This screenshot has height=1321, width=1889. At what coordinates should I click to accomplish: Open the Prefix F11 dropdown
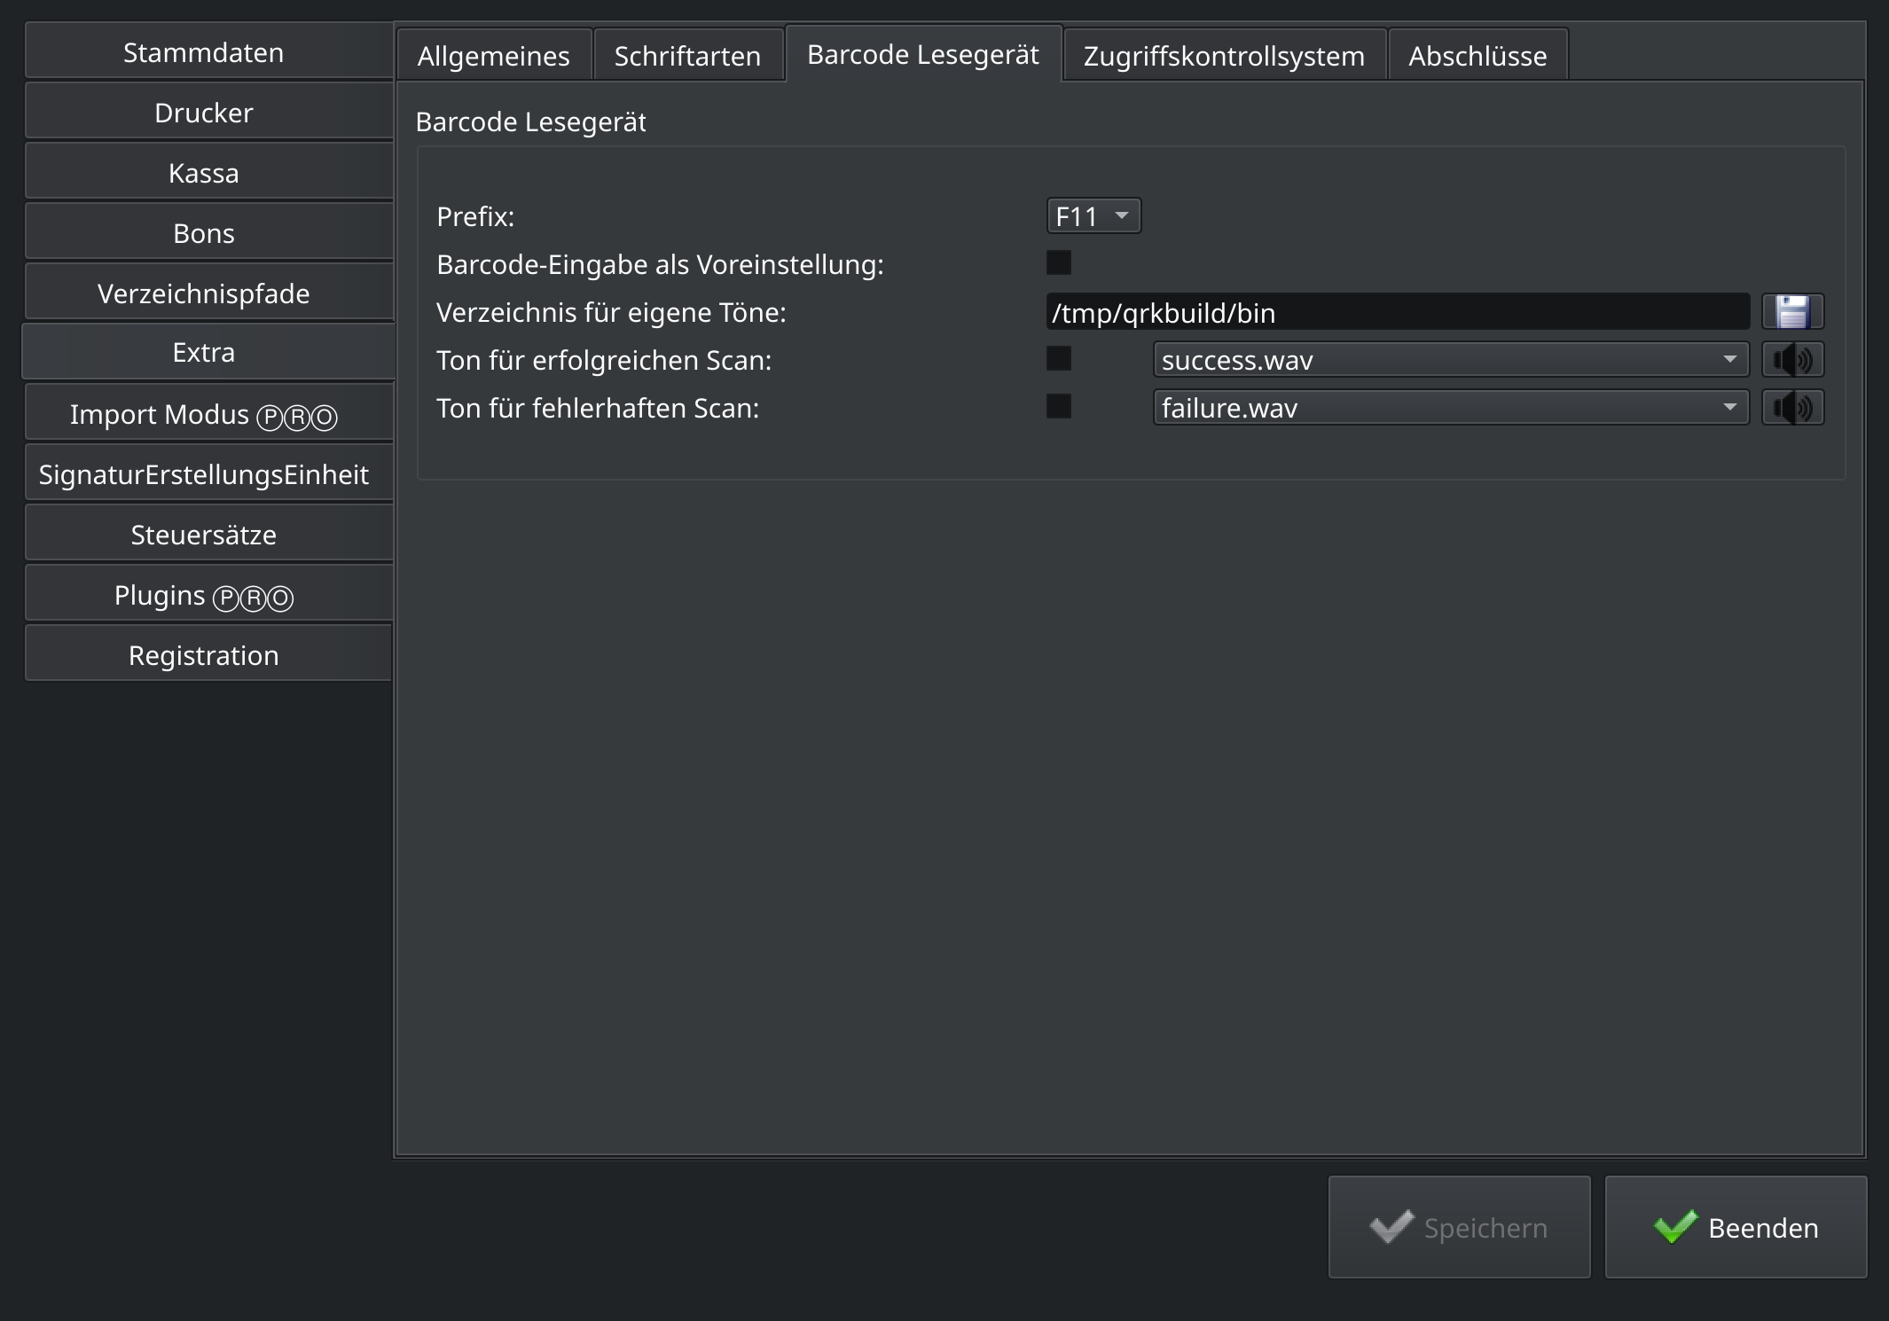point(1093,216)
